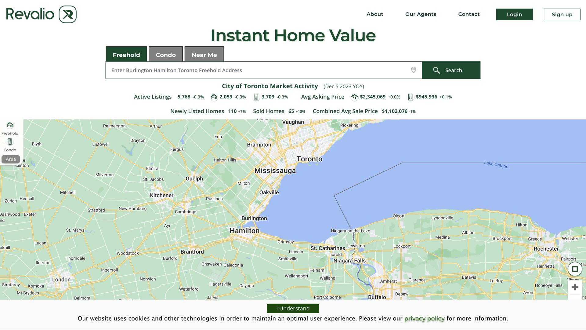Toggle the Area map overlay button
Viewport: 586px width, 330px height.
click(11, 159)
